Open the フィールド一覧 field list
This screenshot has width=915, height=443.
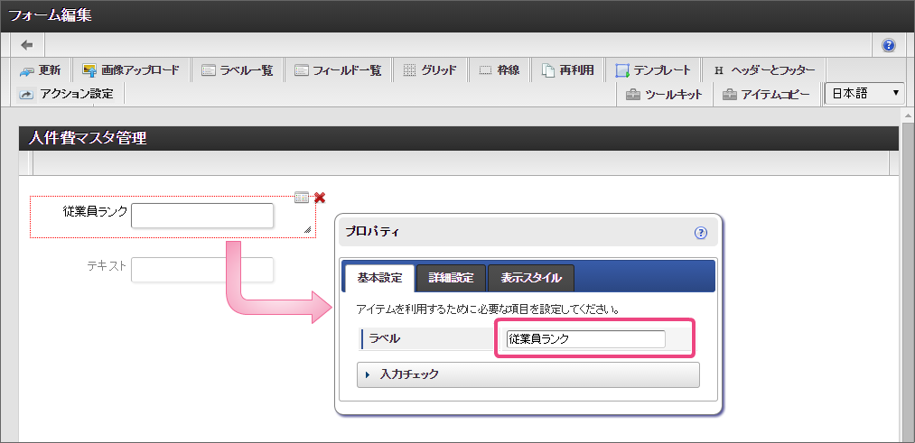(339, 70)
